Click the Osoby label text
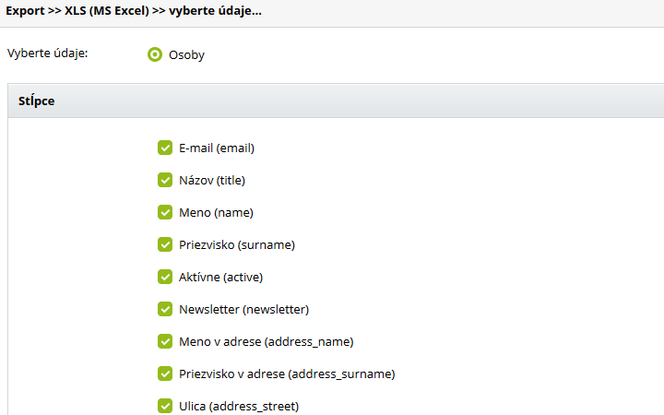This screenshot has width=664, height=415. pos(186,55)
